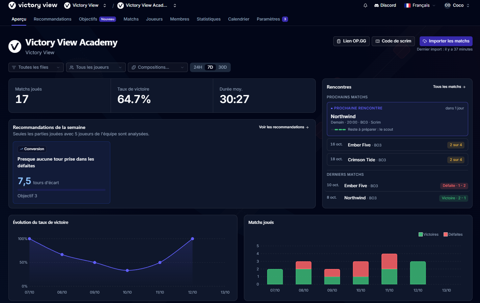Screen dimensions: 480x303
Task: Open the Compositions filter dropdown
Action: 158,67
